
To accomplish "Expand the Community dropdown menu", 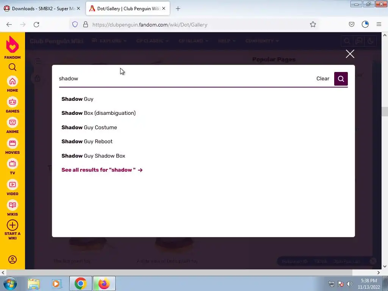I will (262, 41).
